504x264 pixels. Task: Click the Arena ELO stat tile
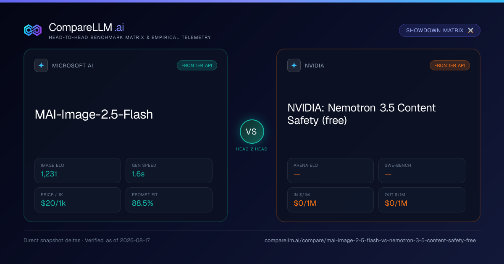coord(331,171)
